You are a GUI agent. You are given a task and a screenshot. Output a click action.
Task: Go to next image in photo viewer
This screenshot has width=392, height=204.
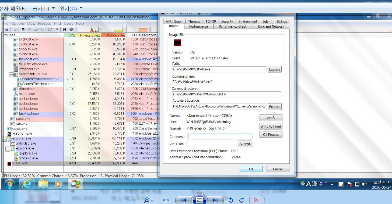click(x=215, y=200)
